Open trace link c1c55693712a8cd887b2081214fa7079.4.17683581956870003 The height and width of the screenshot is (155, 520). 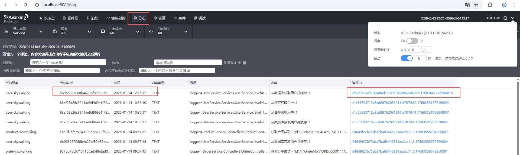coord(400,122)
